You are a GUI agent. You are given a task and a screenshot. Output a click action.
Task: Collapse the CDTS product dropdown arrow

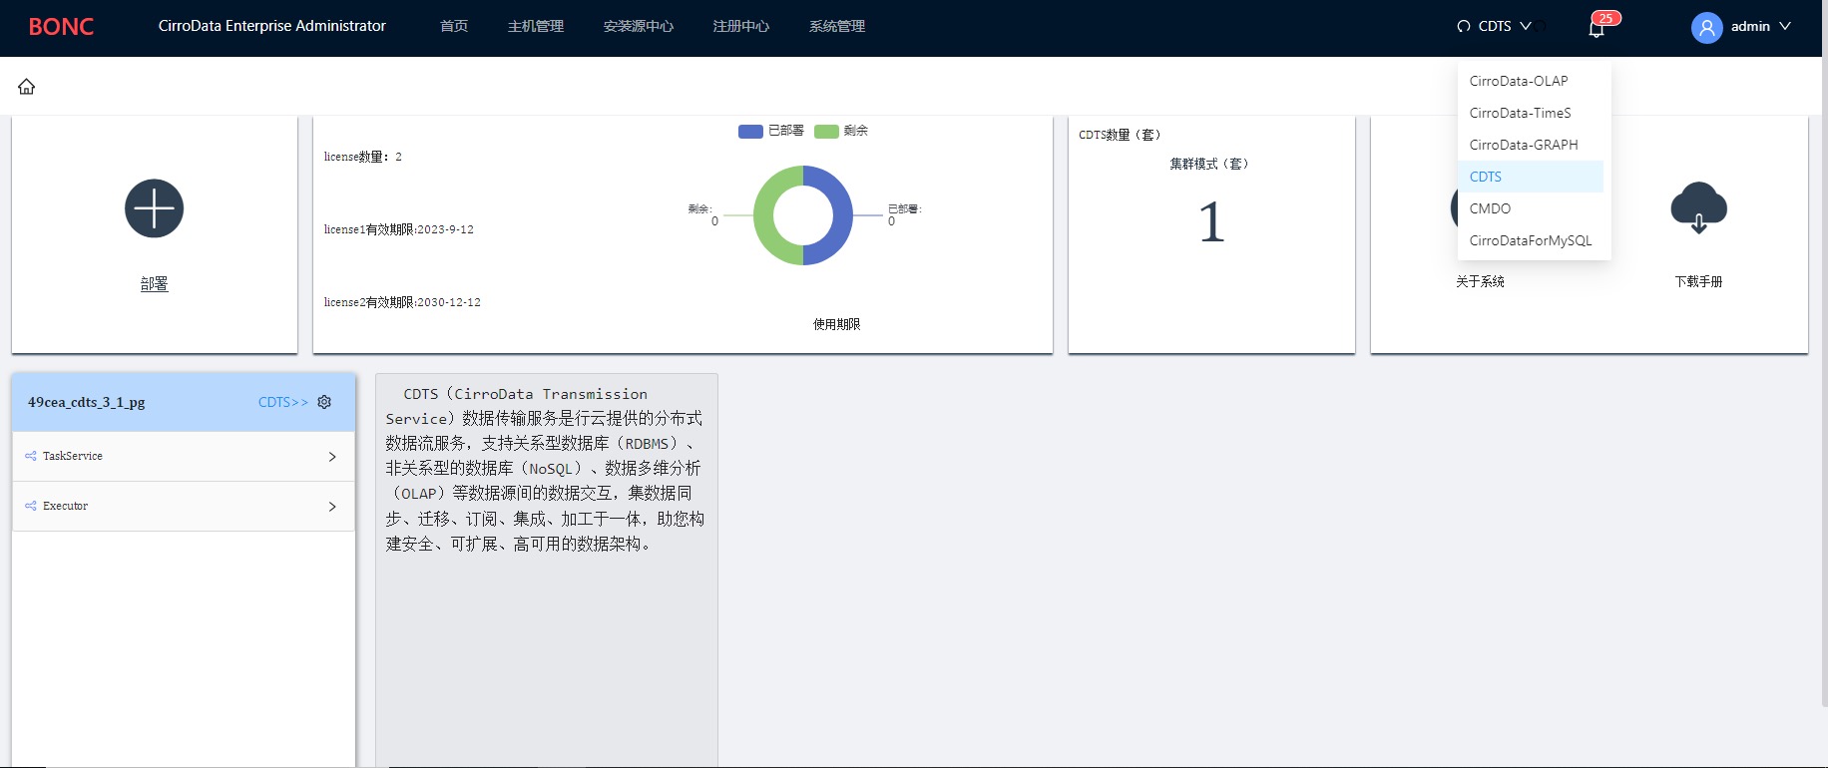point(1526,26)
